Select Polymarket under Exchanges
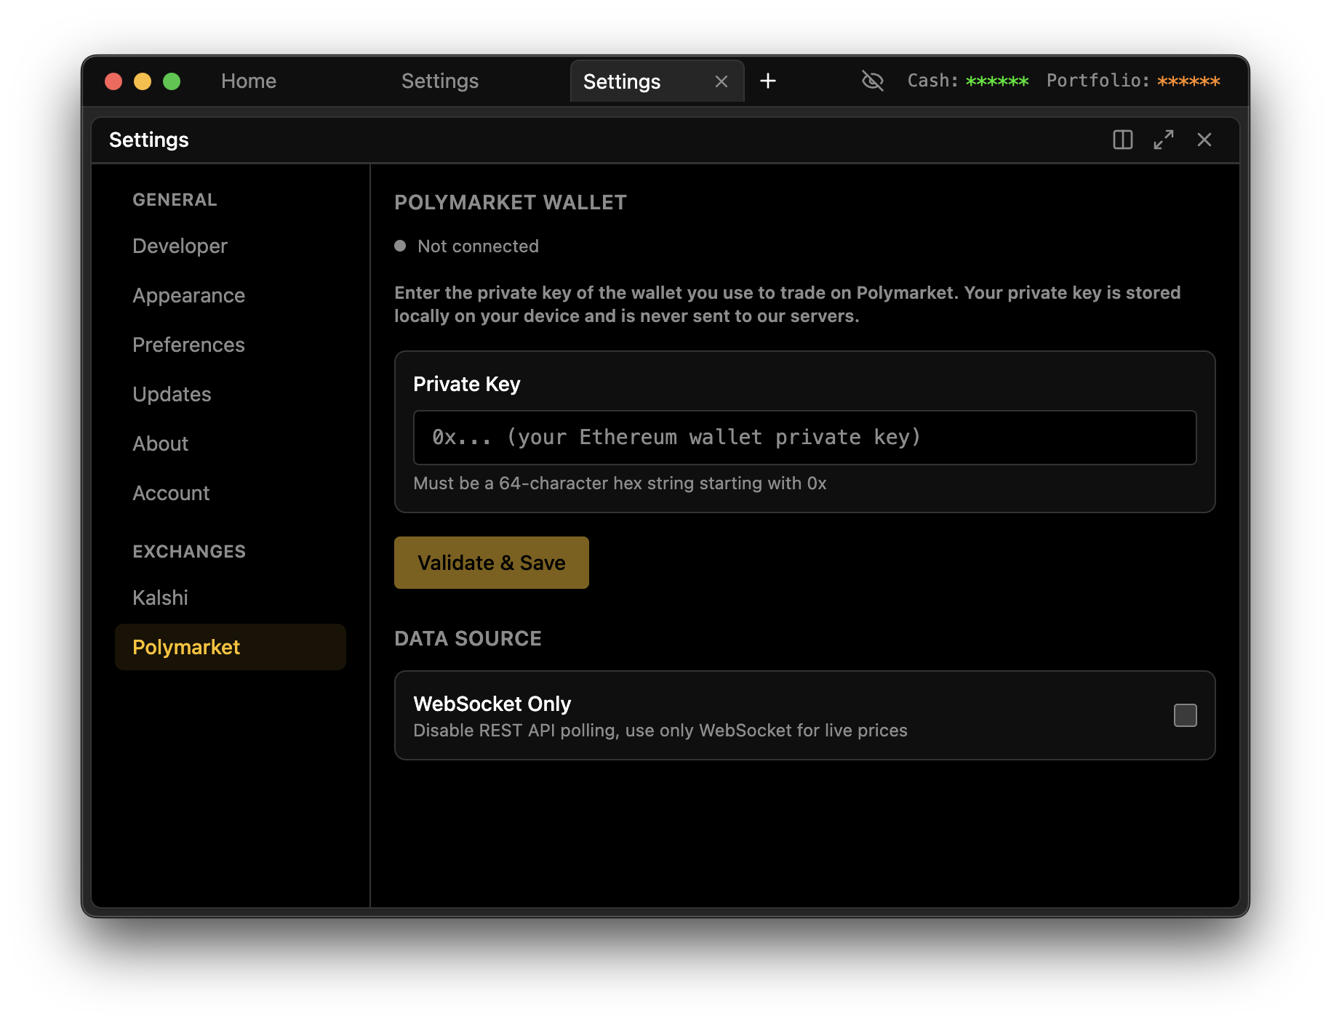 pyautogui.click(x=186, y=647)
